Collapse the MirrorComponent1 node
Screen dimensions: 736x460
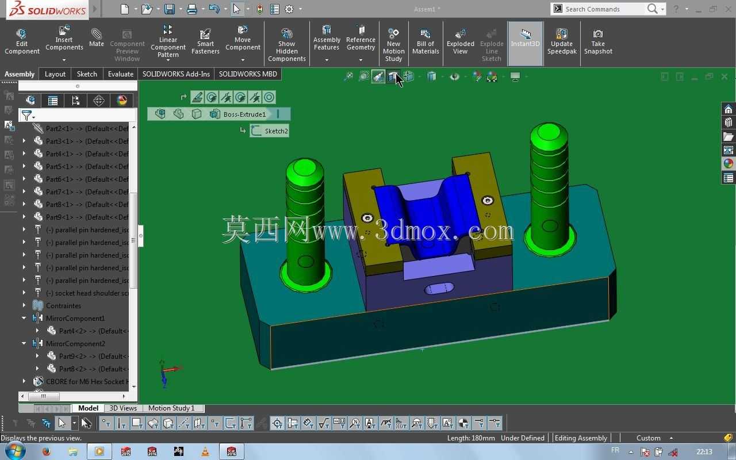24,318
